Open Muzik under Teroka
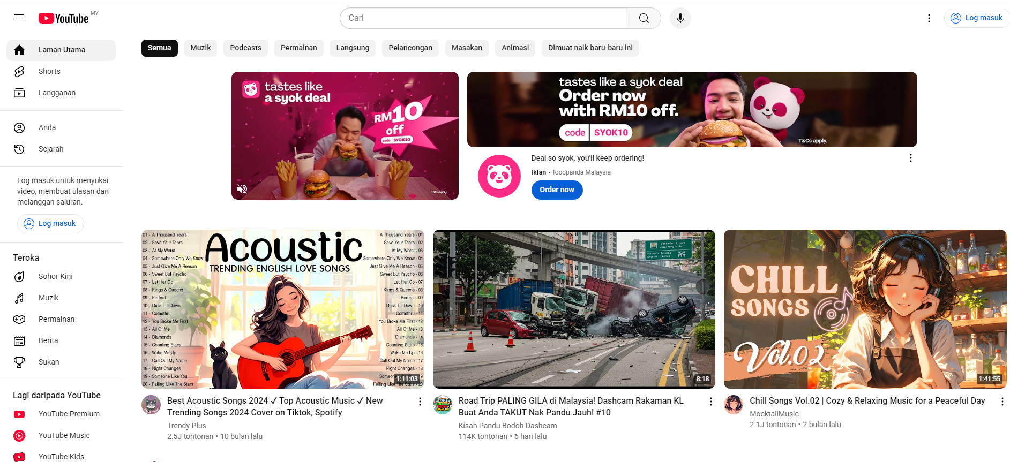The height and width of the screenshot is (462, 1010). 61,298
